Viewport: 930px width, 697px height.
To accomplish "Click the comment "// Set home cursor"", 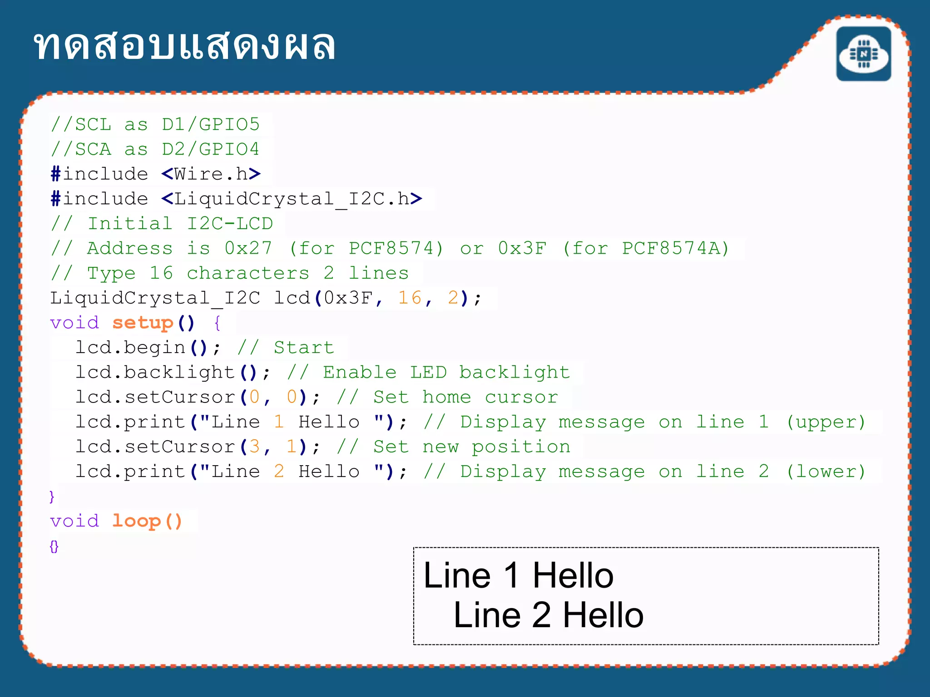I will [447, 397].
